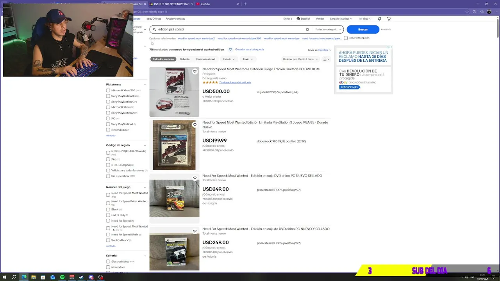Viewport: 500px width, 281px height.
Task: Expand Lista de favoritos menu
Action: (x=341, y=19)
